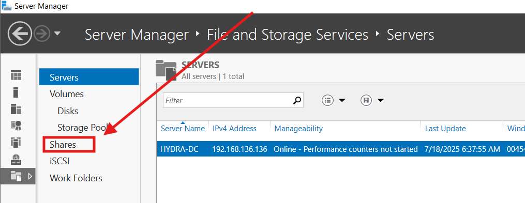Expand File and Storage Services flyout arrow
The height and width of the screenshot is (203, 525).
[30, 176]
